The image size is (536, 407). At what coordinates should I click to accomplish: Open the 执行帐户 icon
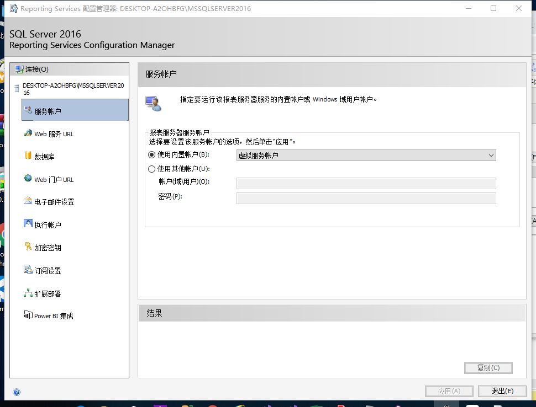tap(28, 223)
